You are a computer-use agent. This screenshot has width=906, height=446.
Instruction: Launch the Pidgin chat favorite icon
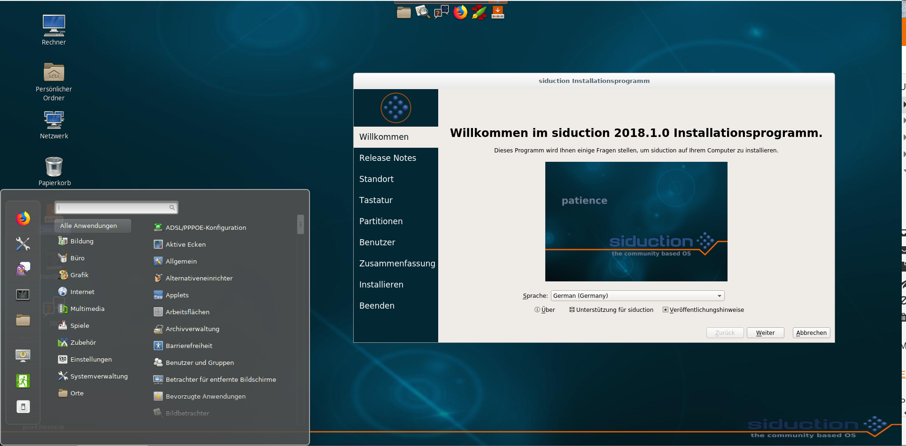[x=23, y=269]
